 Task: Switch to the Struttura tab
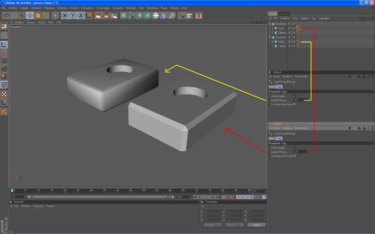[x=284, y=14]
